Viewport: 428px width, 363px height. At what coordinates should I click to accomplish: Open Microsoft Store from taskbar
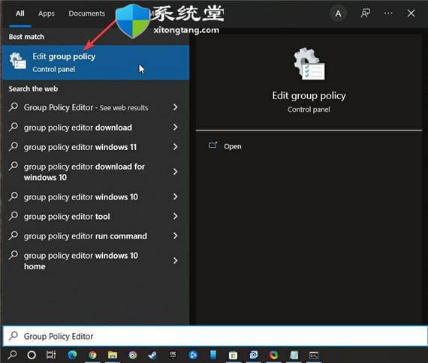point(233,355)
